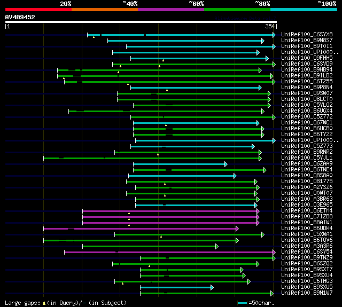This screenshot has width=342, height=307.
Task: Click the cyan alignment bar of UniRef100_Q6ZAA9
Action: point(181,164)
